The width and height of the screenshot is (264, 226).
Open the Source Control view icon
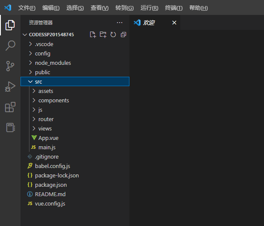(x=10, y=66)
